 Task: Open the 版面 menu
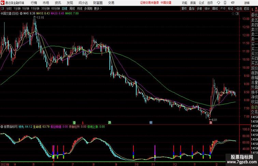click(x=193, y=3)
